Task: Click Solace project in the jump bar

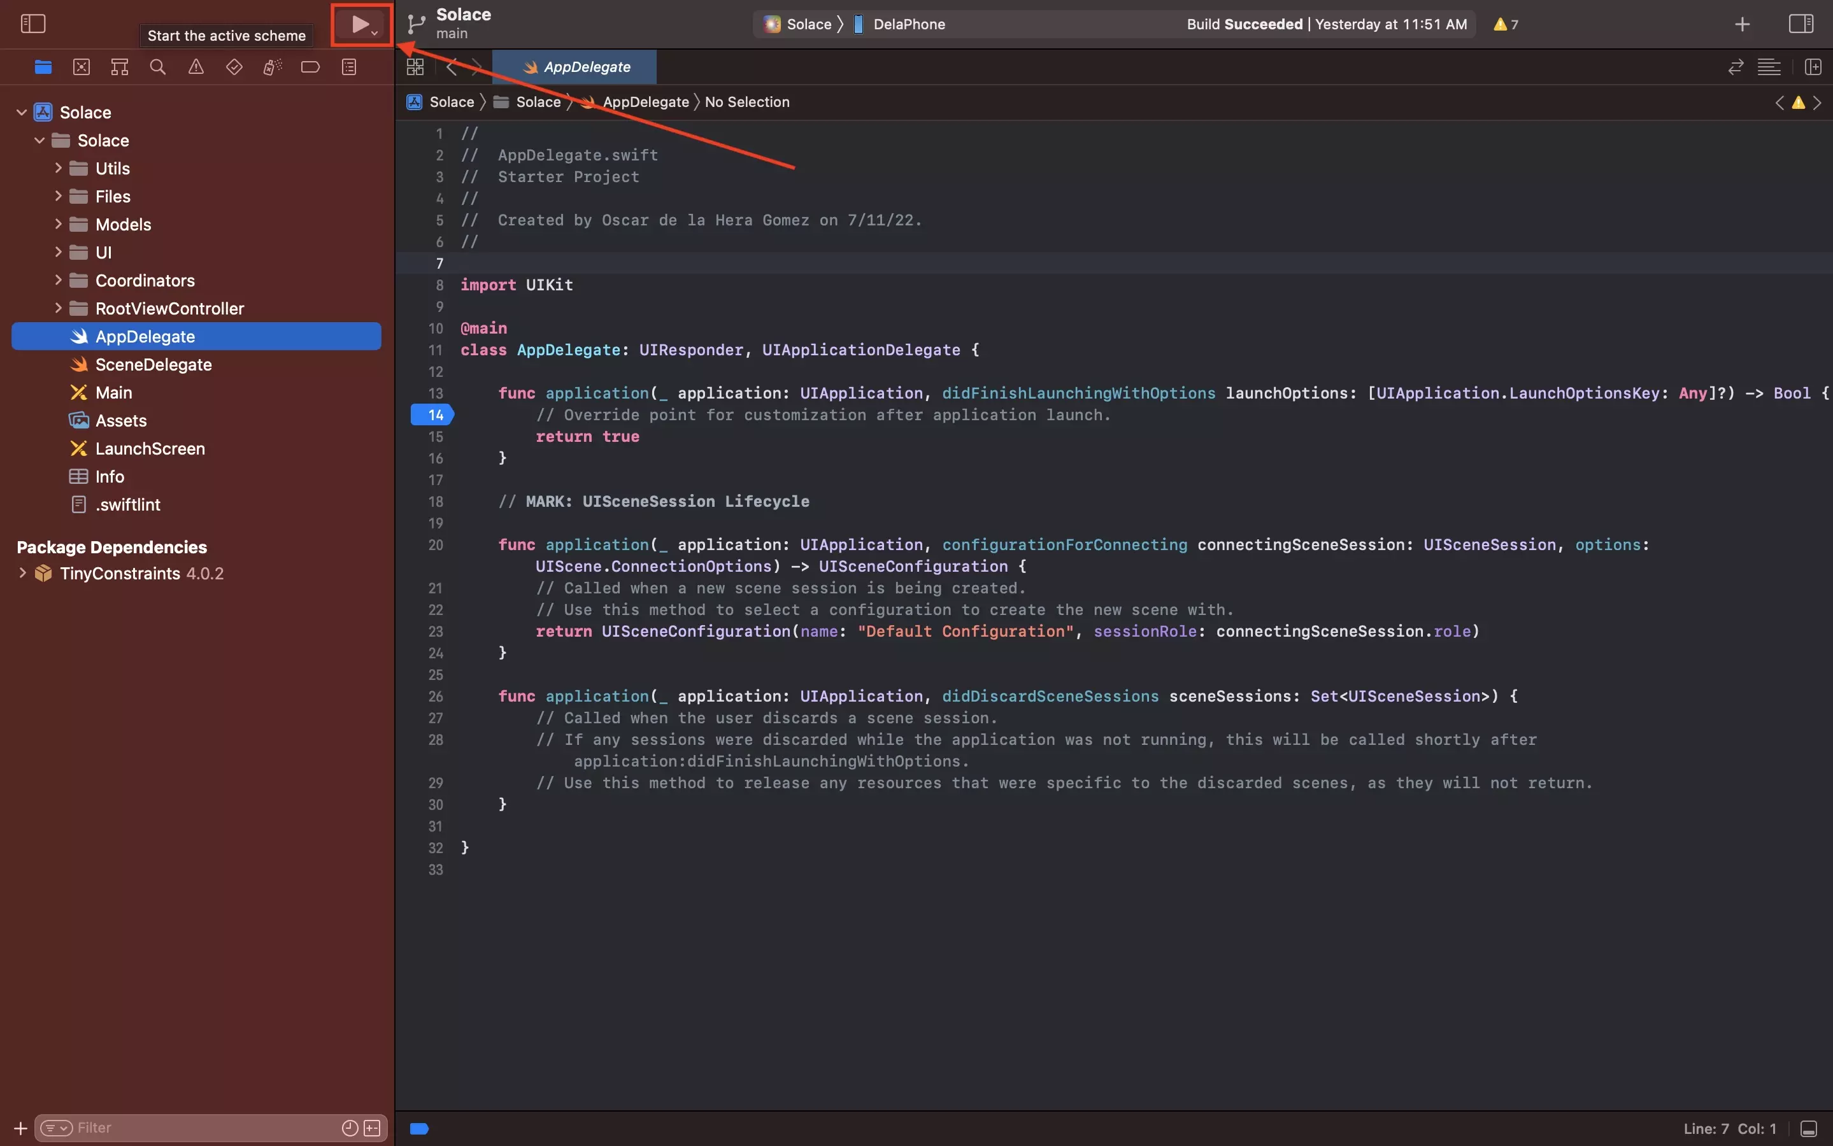Action: coord(441,102)
